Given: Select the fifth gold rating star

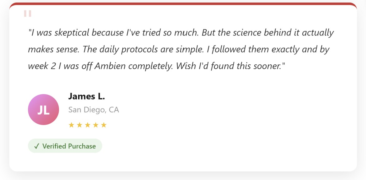Looking at the screenshot, I should point(104,125).
